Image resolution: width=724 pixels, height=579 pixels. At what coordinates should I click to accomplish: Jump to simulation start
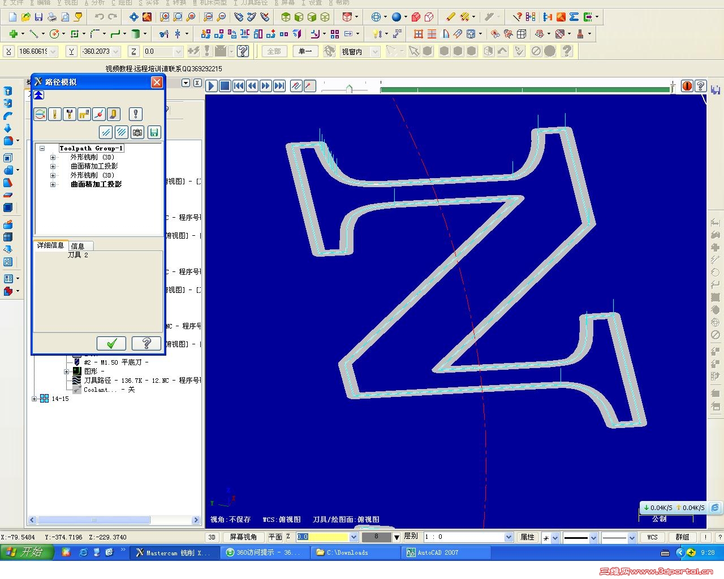coord(238,86)
